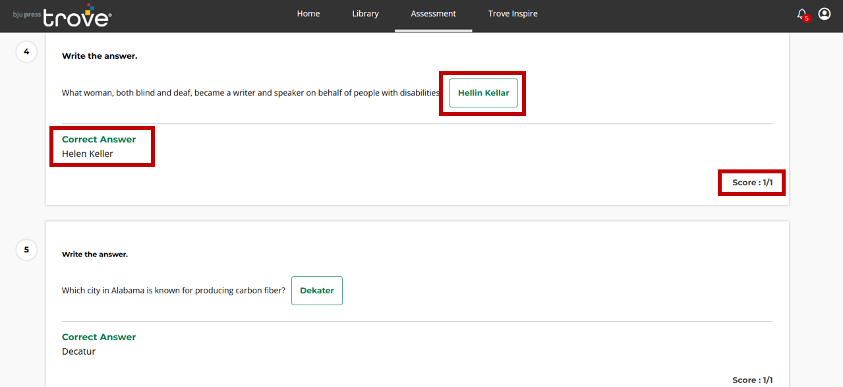
Task: Select question number 4 circle
Action: point(26,51)
